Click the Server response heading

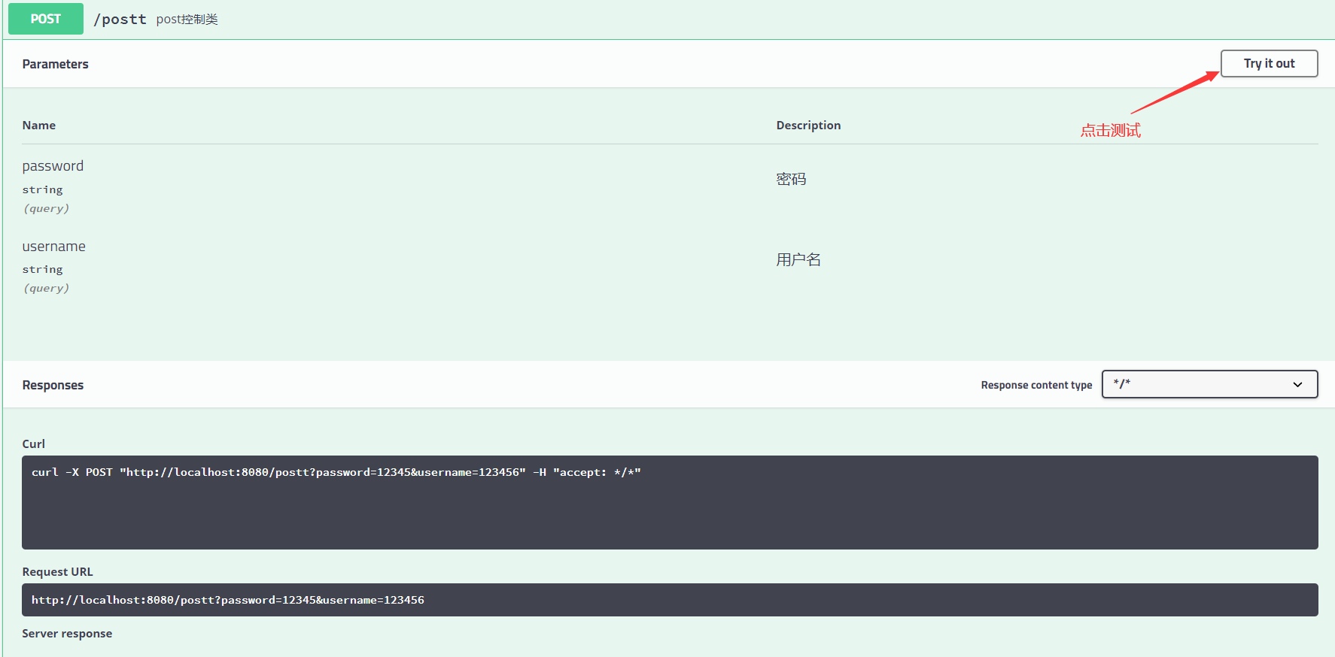67,634
